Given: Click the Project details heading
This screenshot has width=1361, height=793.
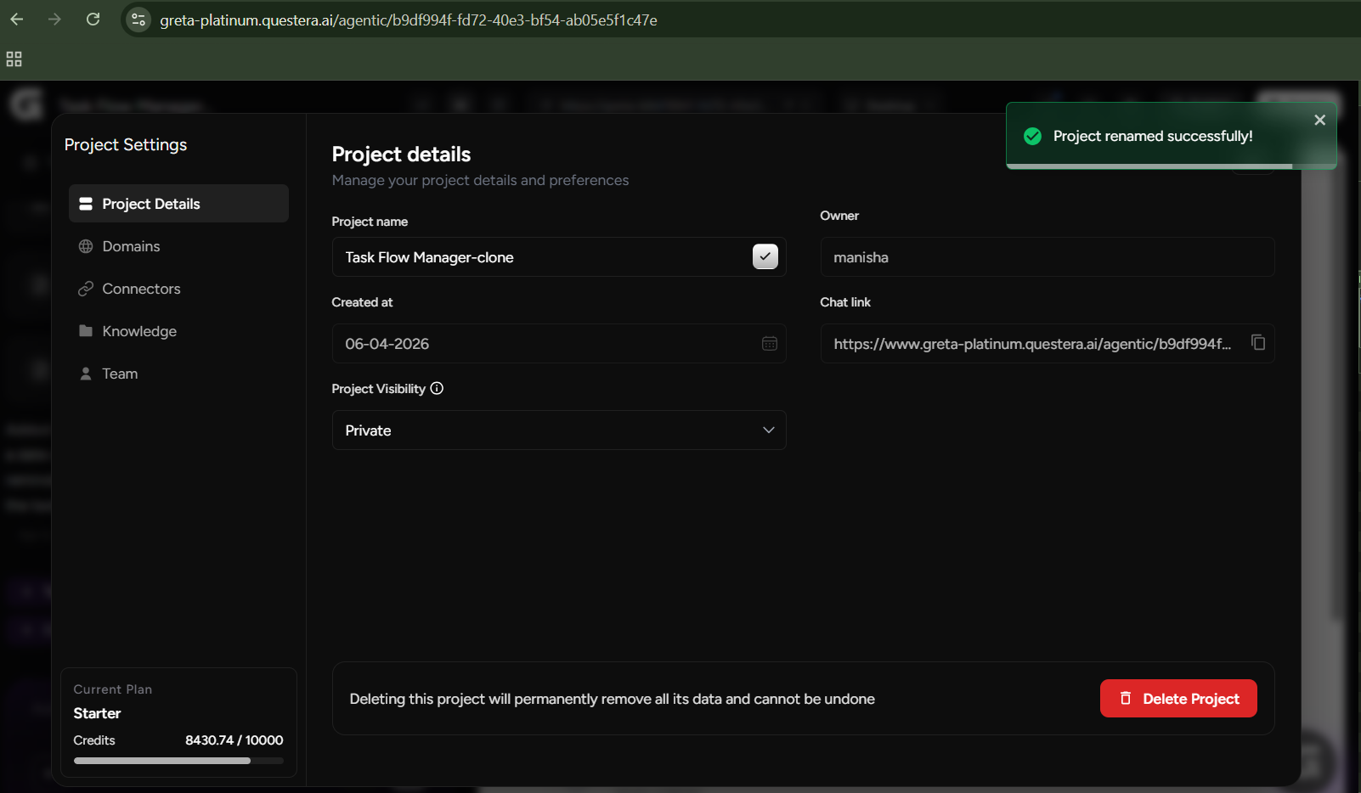Looking at the screenshot, I should click(401, 154).
